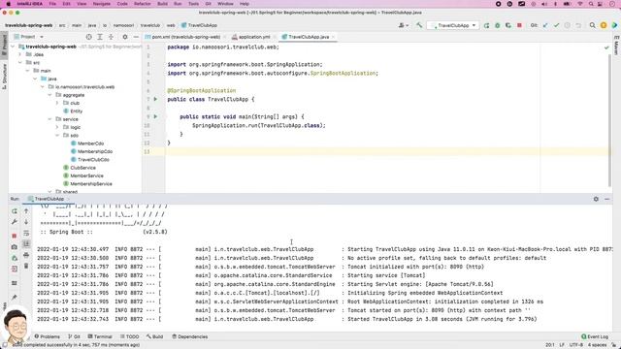Hide the Project tool window
The image size is (621, 349).
(136, 37)
